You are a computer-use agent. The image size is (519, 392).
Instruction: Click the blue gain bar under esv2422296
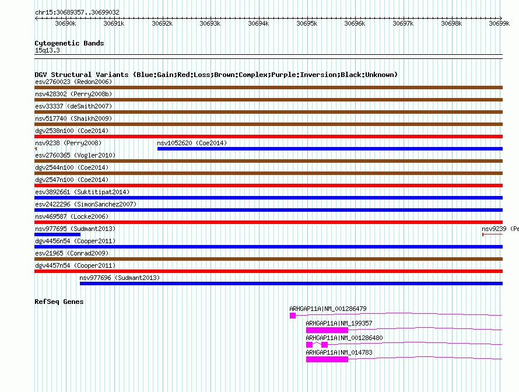pyautogui.click(x=268, y=210)
